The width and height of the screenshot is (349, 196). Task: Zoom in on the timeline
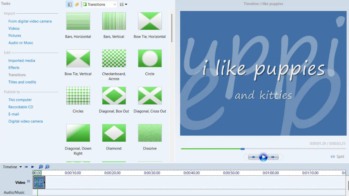pyautogui.click(x=41, y=167)
